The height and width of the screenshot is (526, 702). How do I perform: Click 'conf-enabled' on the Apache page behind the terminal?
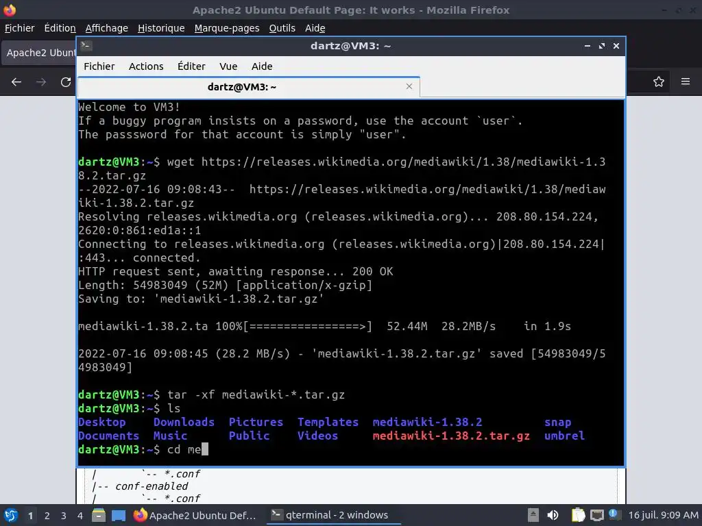click(152, 486)
